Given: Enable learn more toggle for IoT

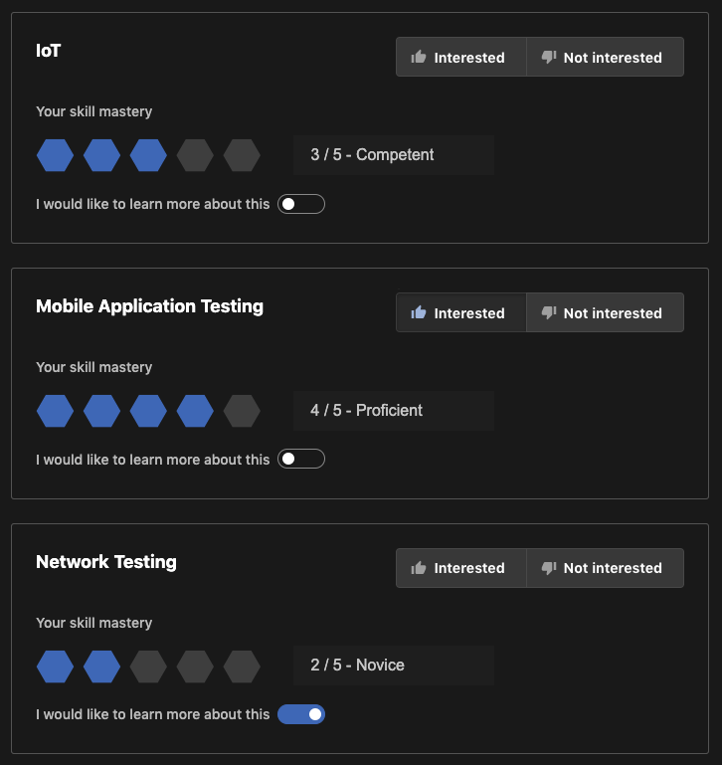Looking at the screenshot, I should [301, 204].
